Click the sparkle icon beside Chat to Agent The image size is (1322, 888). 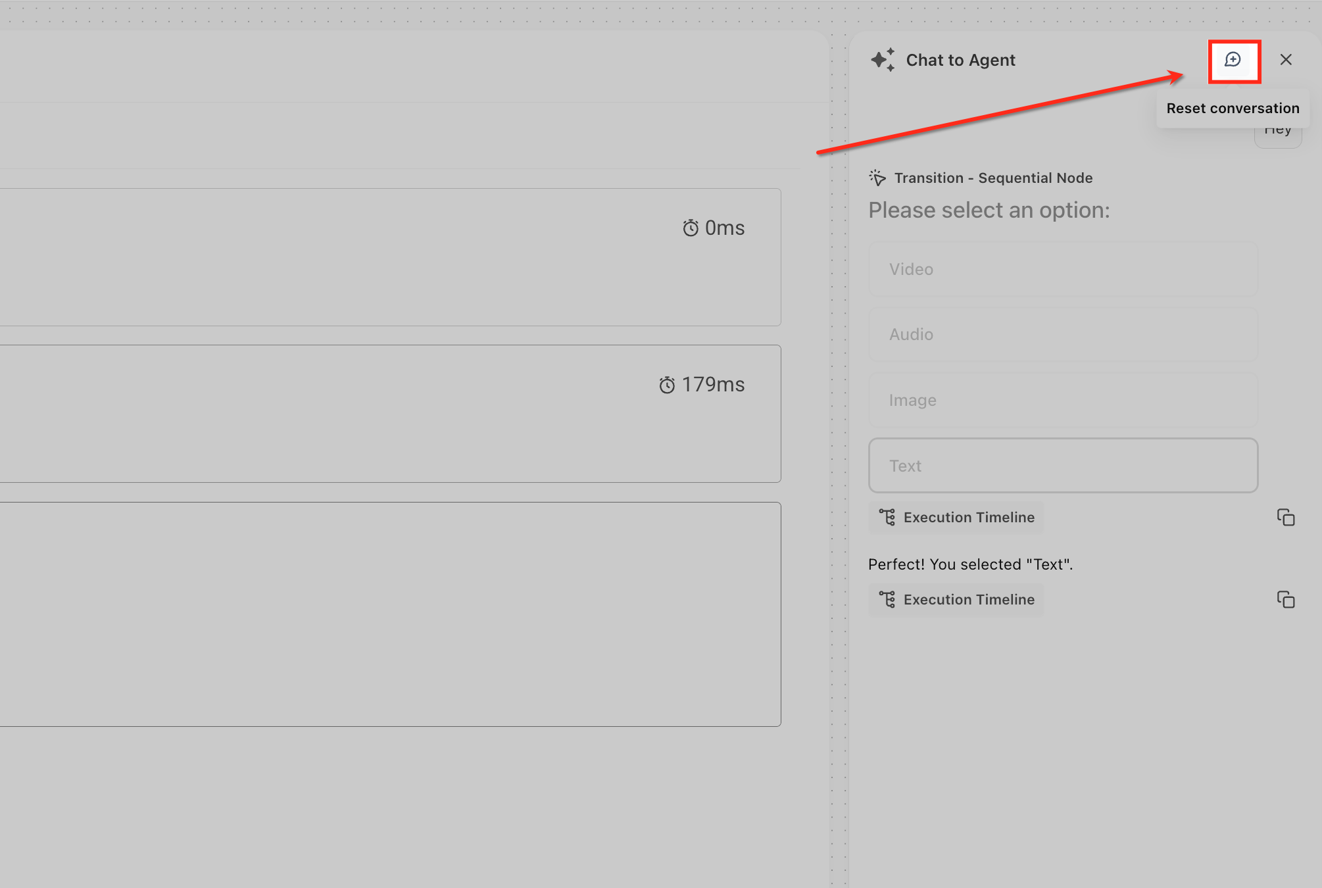883,60
